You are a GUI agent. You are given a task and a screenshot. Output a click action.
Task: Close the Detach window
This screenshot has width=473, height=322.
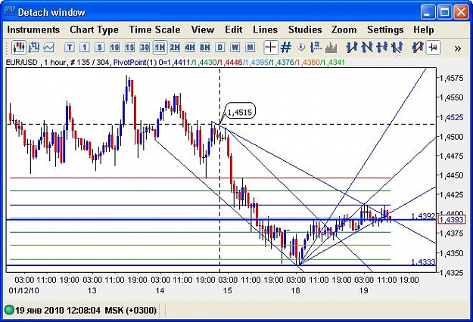click(461, 12)
